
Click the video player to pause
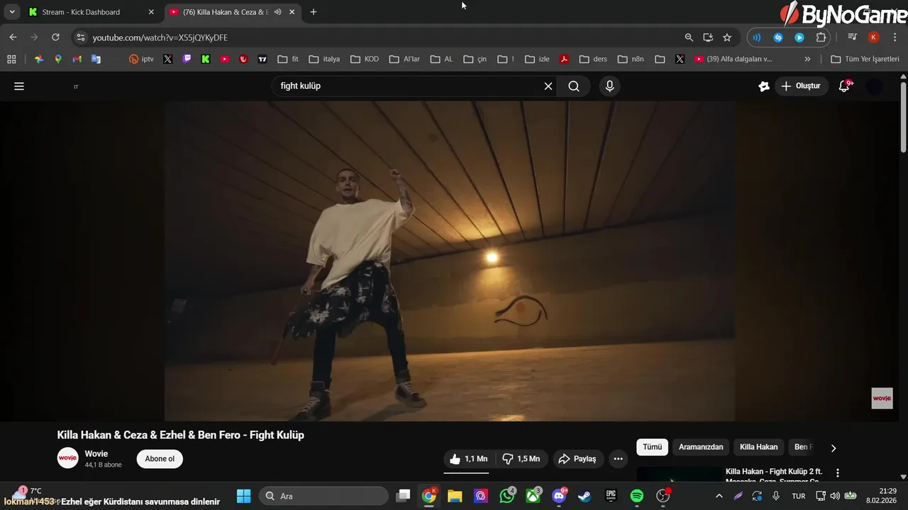(x=450, y=261)
